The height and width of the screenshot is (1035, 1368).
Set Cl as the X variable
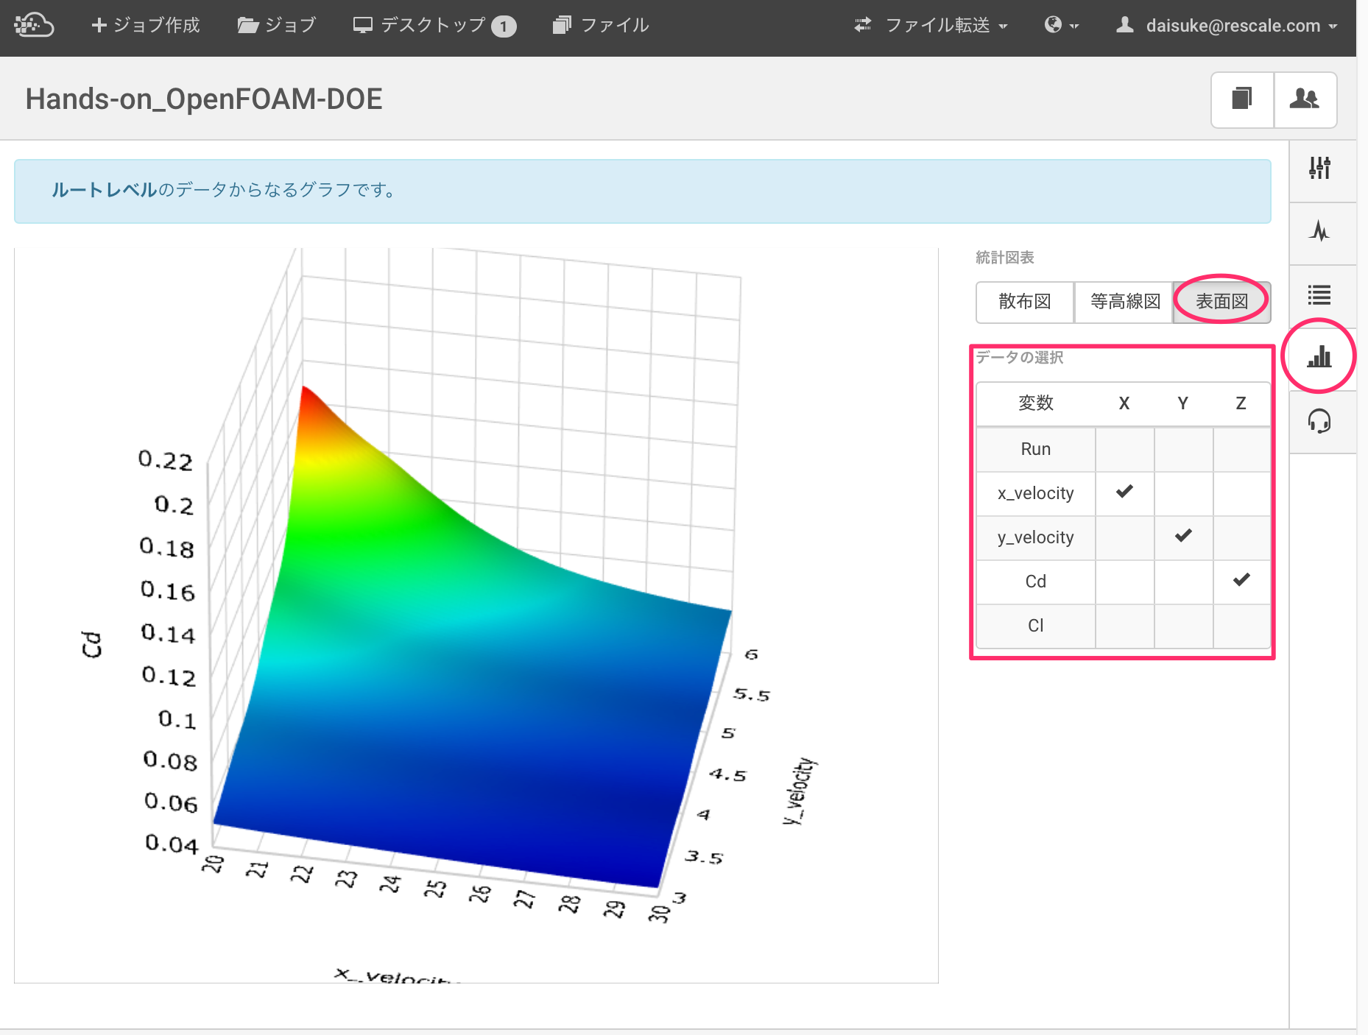(x=1124, y=626)
